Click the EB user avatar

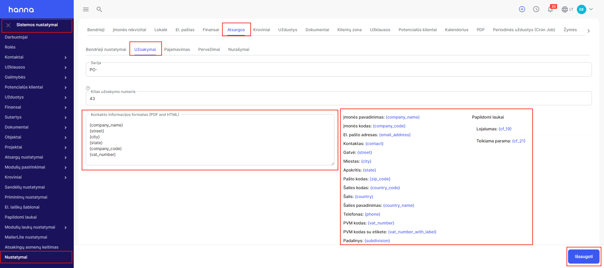[x=582, y=9]
